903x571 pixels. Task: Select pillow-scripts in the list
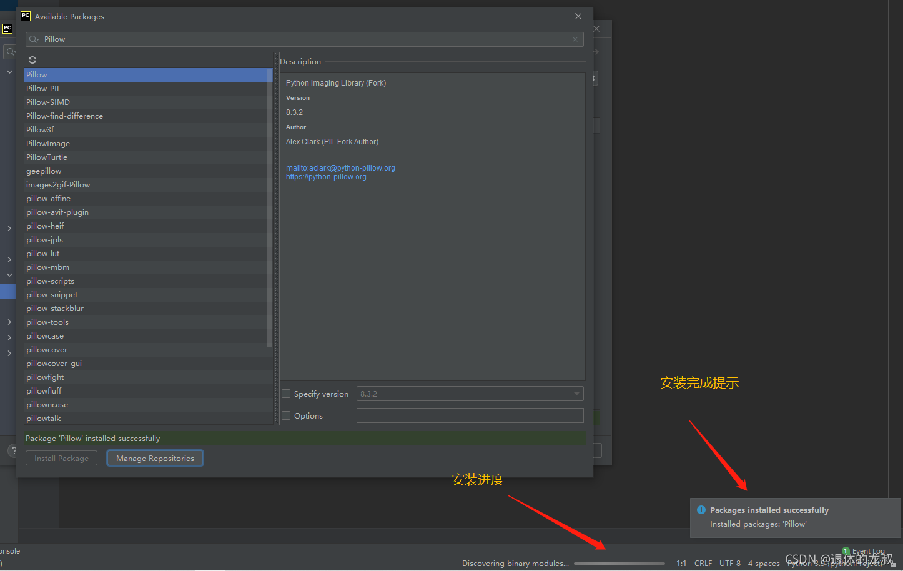146,281
